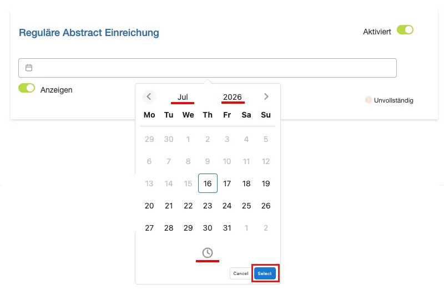
Task: Open the Jul month selector
Action: [183, 97]
